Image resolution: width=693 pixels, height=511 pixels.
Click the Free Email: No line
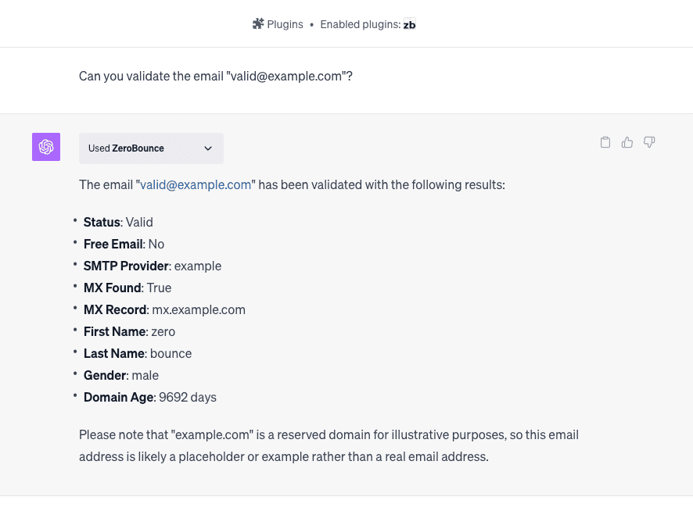coord(124,244)
